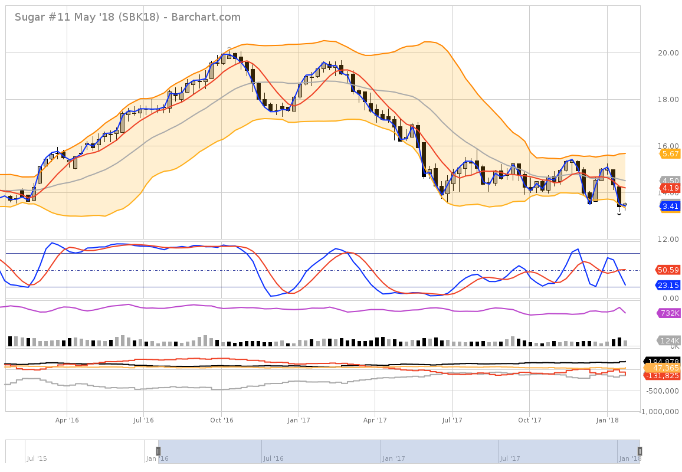Click Apr '16 on the main date axis

pos(67,420)
